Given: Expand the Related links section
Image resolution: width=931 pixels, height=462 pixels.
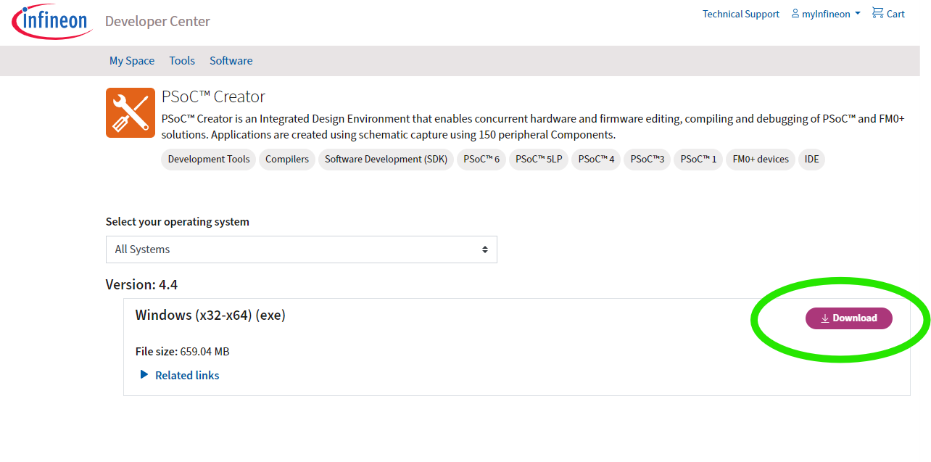Looking at the screenshot, I should [180, 375].
